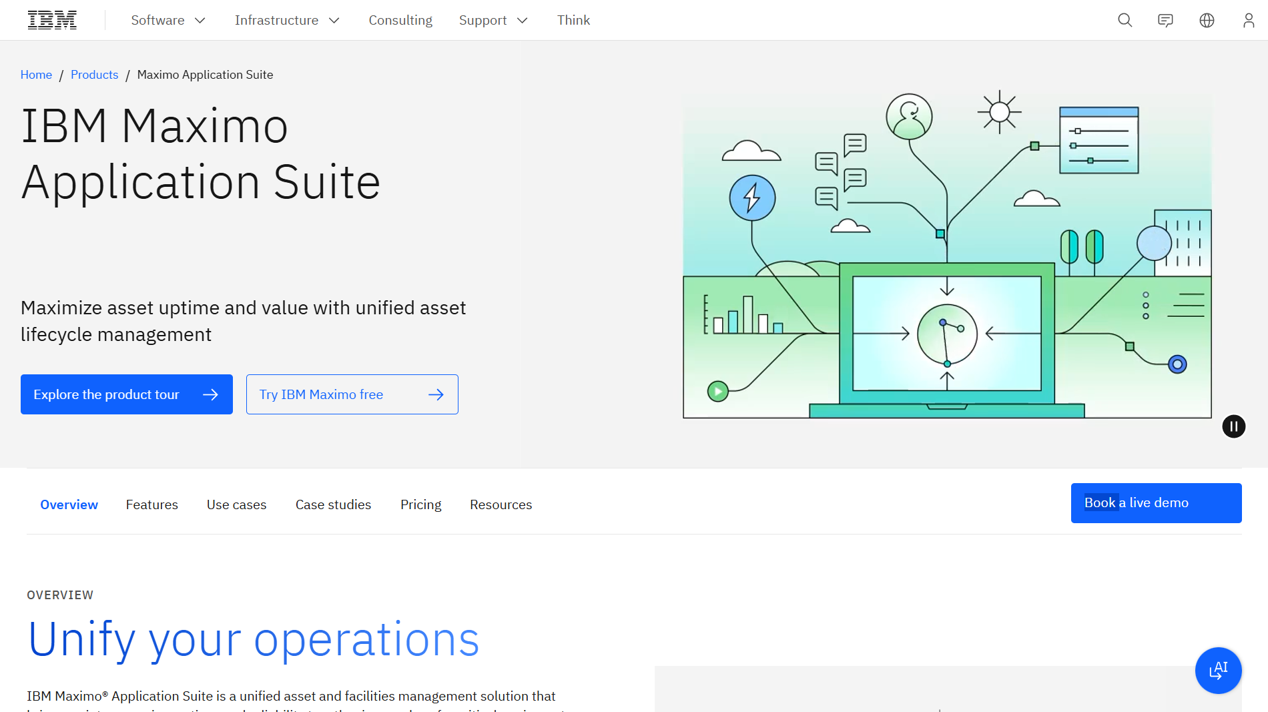Open the globe region selector icon

(x=1207, y=20)
